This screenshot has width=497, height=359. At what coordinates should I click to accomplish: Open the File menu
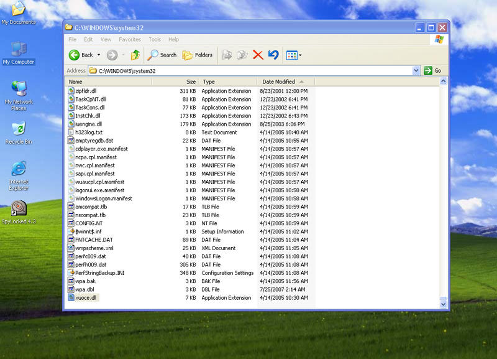[72, 39]
